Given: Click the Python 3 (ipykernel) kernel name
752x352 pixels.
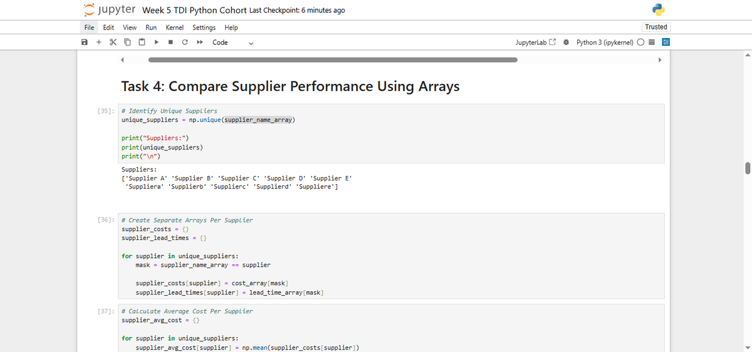Looking at the screenshot, I should [x=605, y=43].
